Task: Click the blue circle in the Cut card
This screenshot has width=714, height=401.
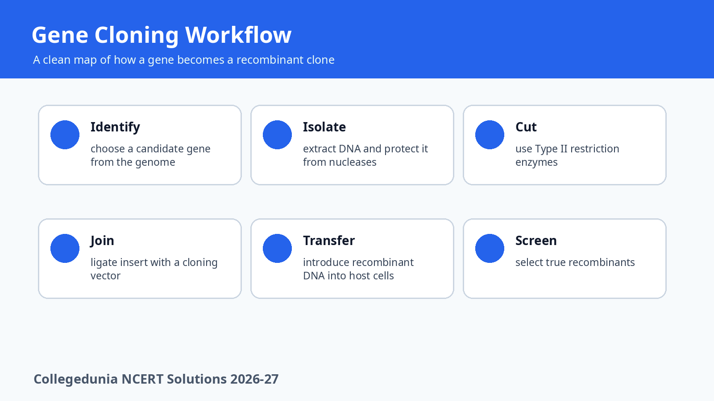Action: 490,135
